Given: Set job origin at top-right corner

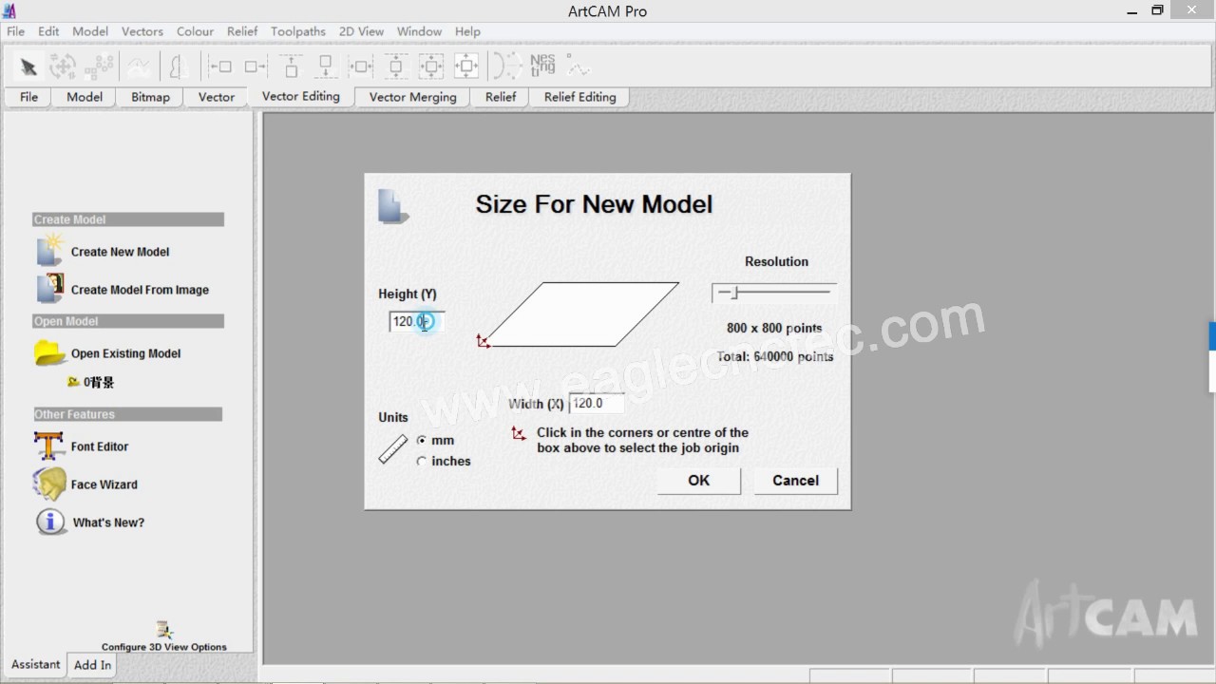Looking at the screenshot, I should coord(677,284).
